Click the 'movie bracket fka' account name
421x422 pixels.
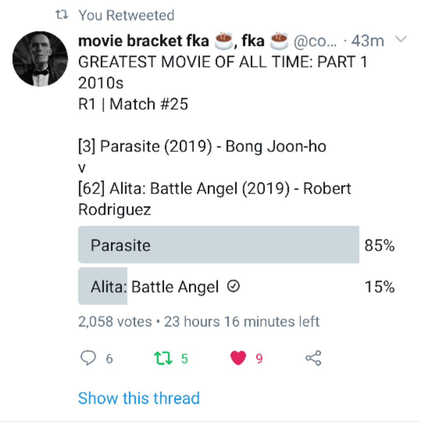(x=144, y=41)
